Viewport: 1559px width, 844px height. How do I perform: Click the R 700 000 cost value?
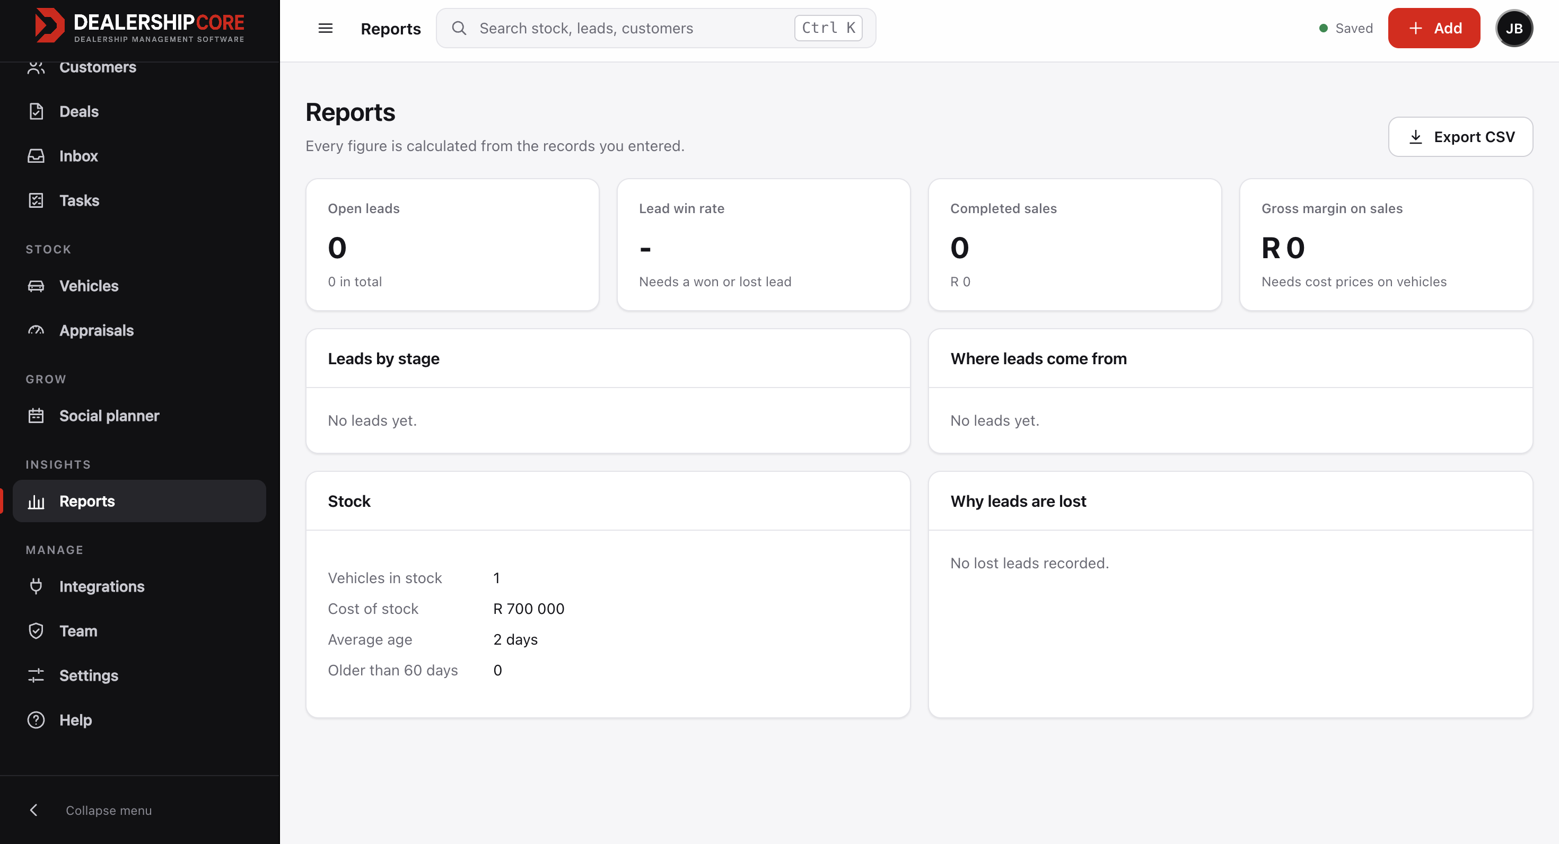point(529,609)
